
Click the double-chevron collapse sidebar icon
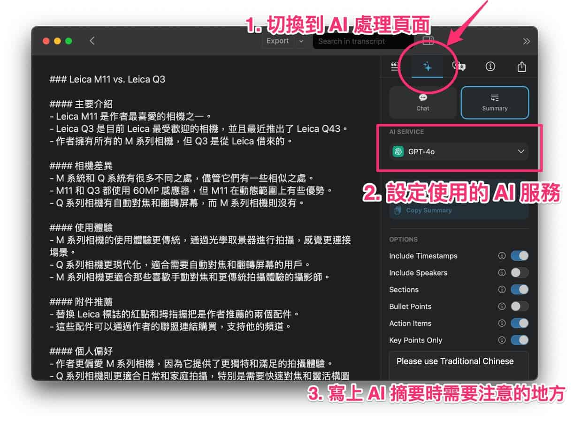tap(526, 41)
